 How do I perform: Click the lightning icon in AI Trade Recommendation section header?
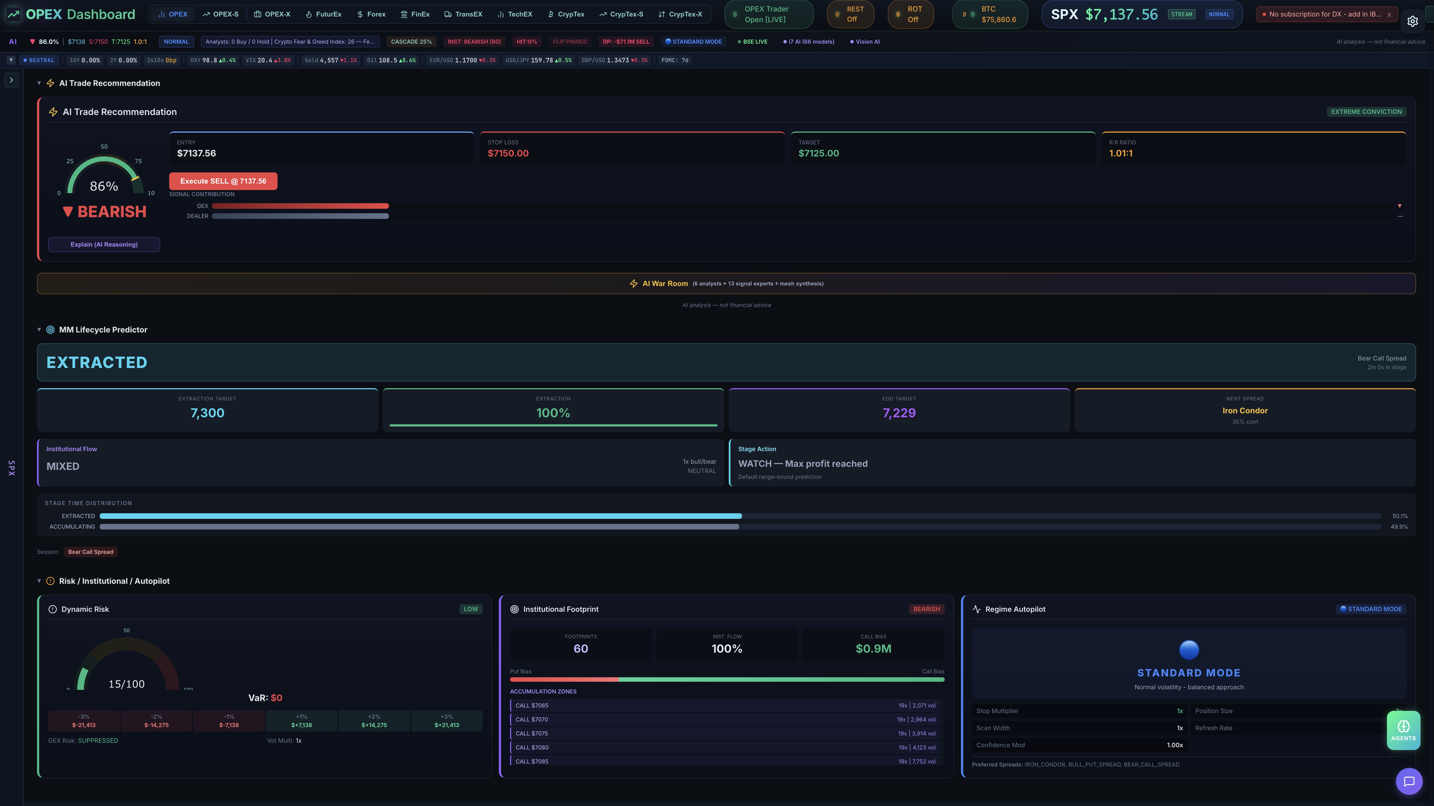[x=50, y=83]
